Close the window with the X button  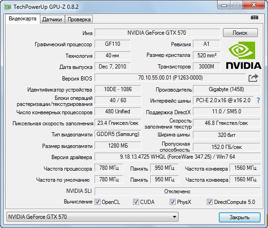click(254, 5)
